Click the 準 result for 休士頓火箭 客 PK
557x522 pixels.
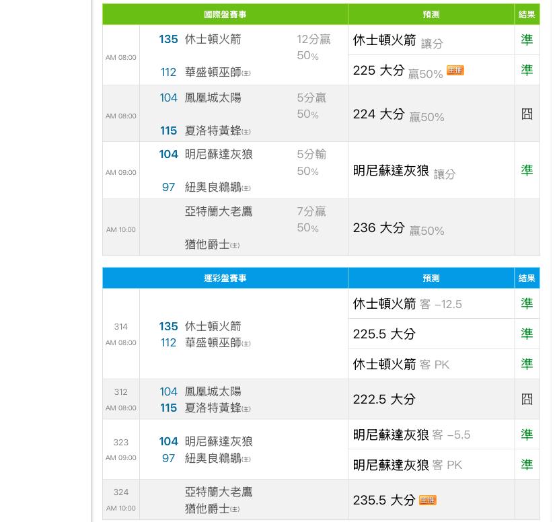pos(527,364)
